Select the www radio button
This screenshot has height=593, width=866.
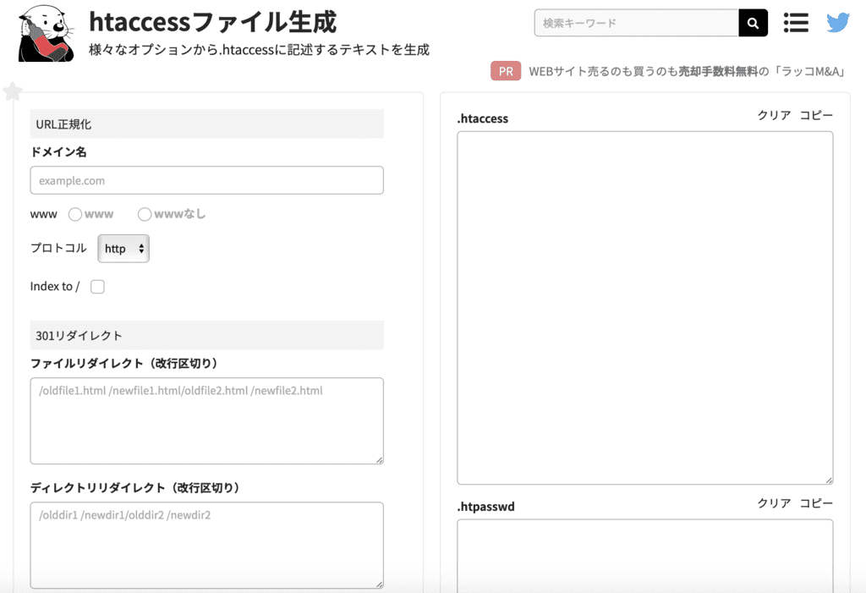(74, 214)
